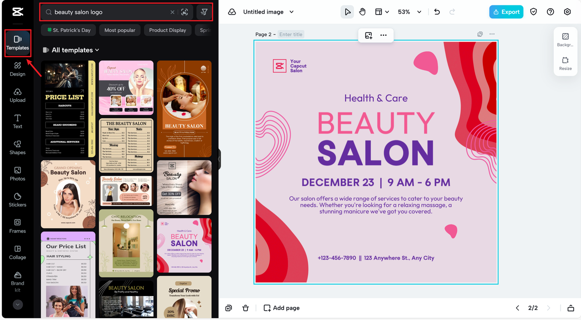Click the duplicate page icon near page title
Viewport: 581px width, 320px height.
click(x=480, y=34)
